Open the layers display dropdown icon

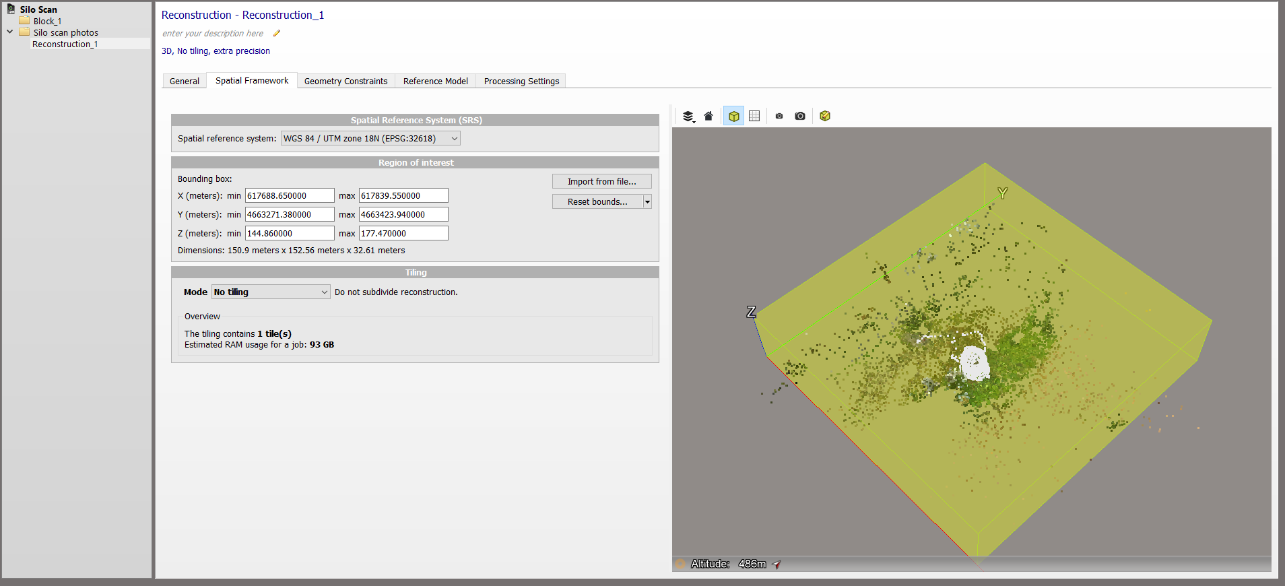(x=688, y=116)
